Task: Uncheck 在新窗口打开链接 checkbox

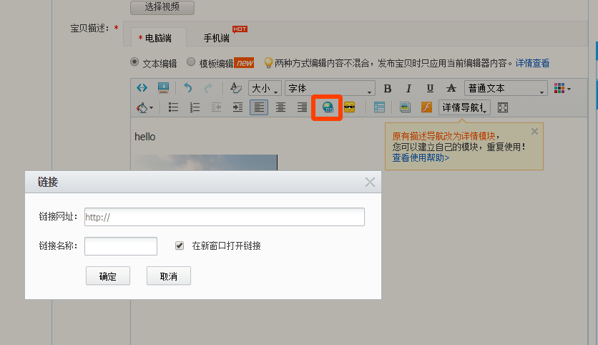Action: click(180, 246)
